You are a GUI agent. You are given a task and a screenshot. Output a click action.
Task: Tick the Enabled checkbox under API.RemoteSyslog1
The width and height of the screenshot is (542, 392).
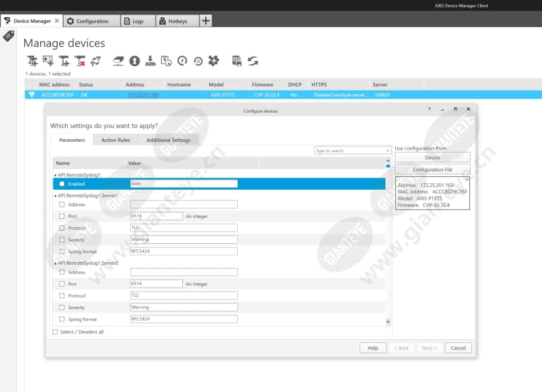coord(62,184)
